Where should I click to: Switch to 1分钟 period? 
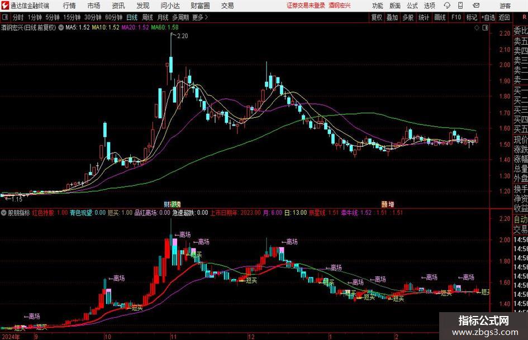pos(35,17)
